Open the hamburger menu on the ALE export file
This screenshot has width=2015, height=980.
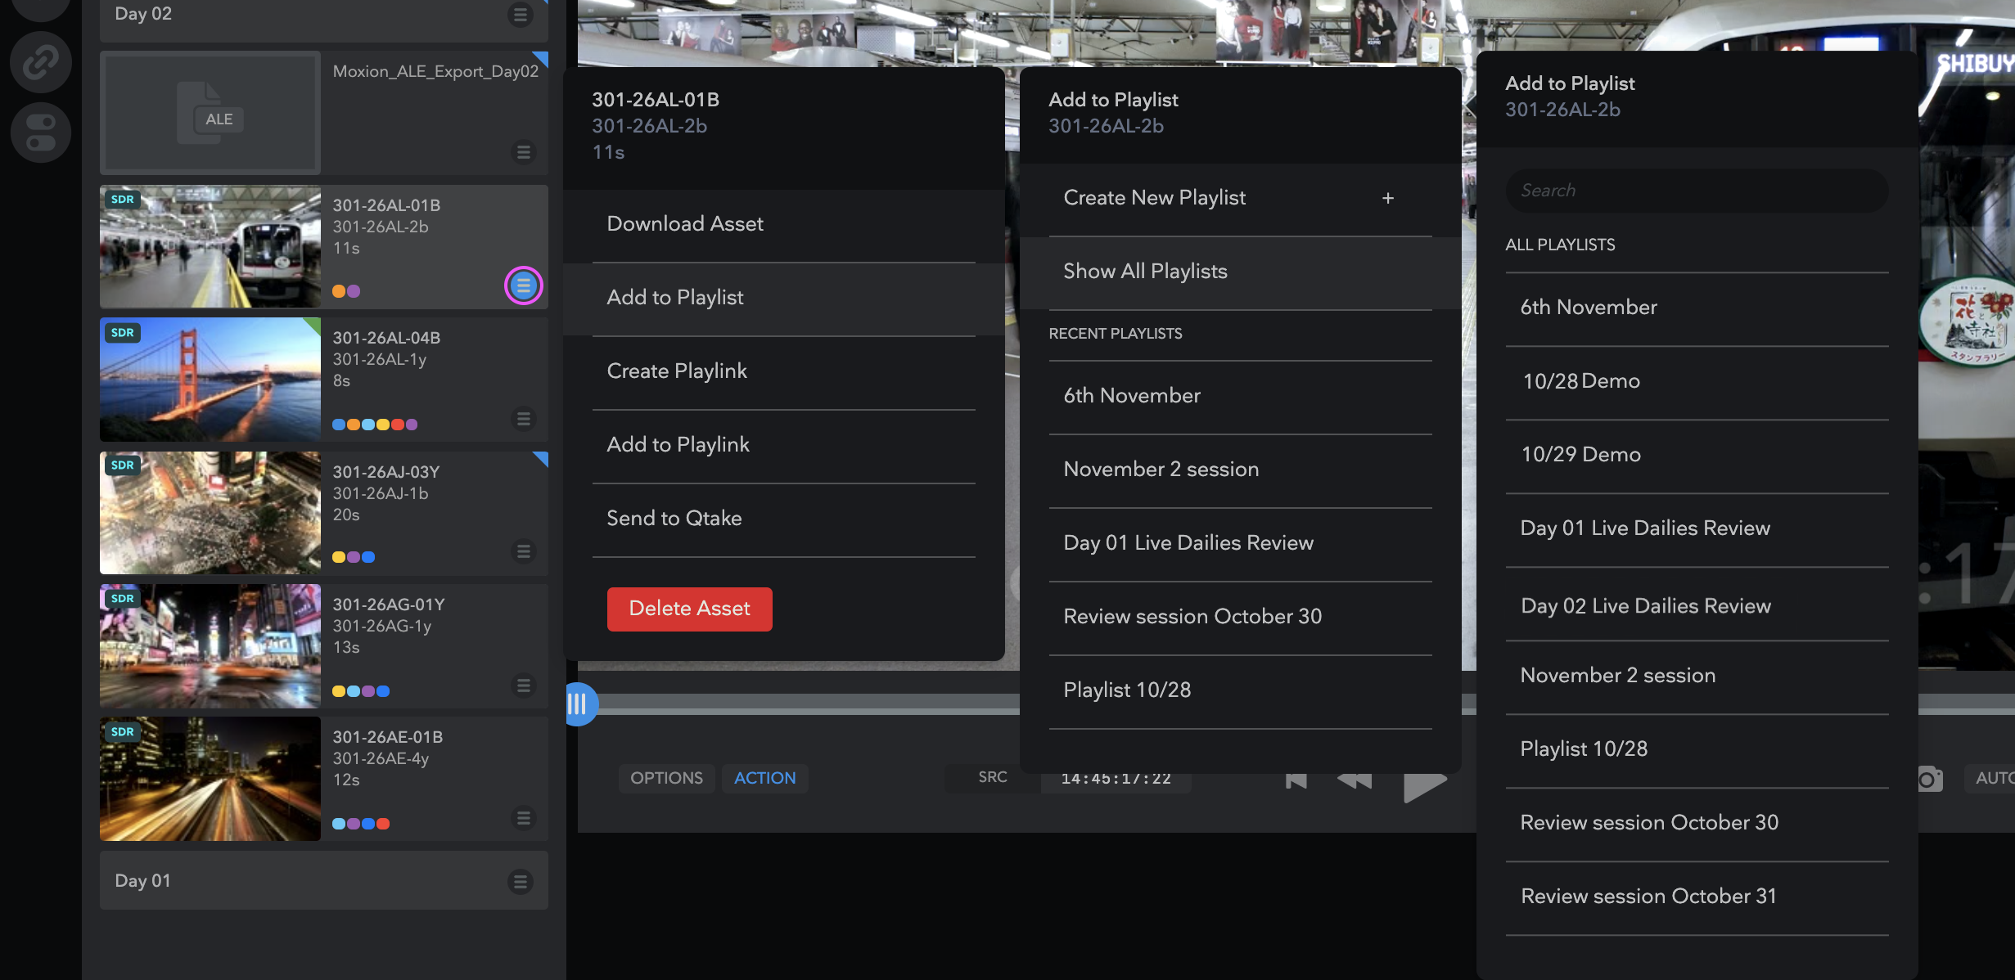[x=523, y=152]
